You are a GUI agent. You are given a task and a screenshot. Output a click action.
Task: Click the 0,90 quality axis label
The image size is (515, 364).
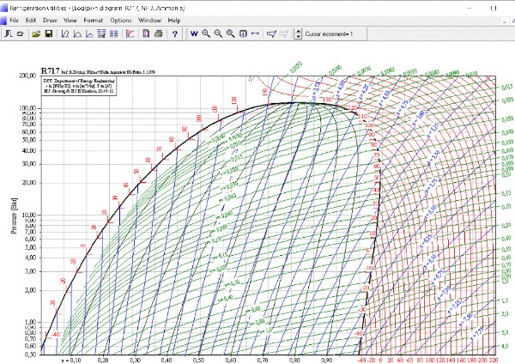tap(327, 360)
